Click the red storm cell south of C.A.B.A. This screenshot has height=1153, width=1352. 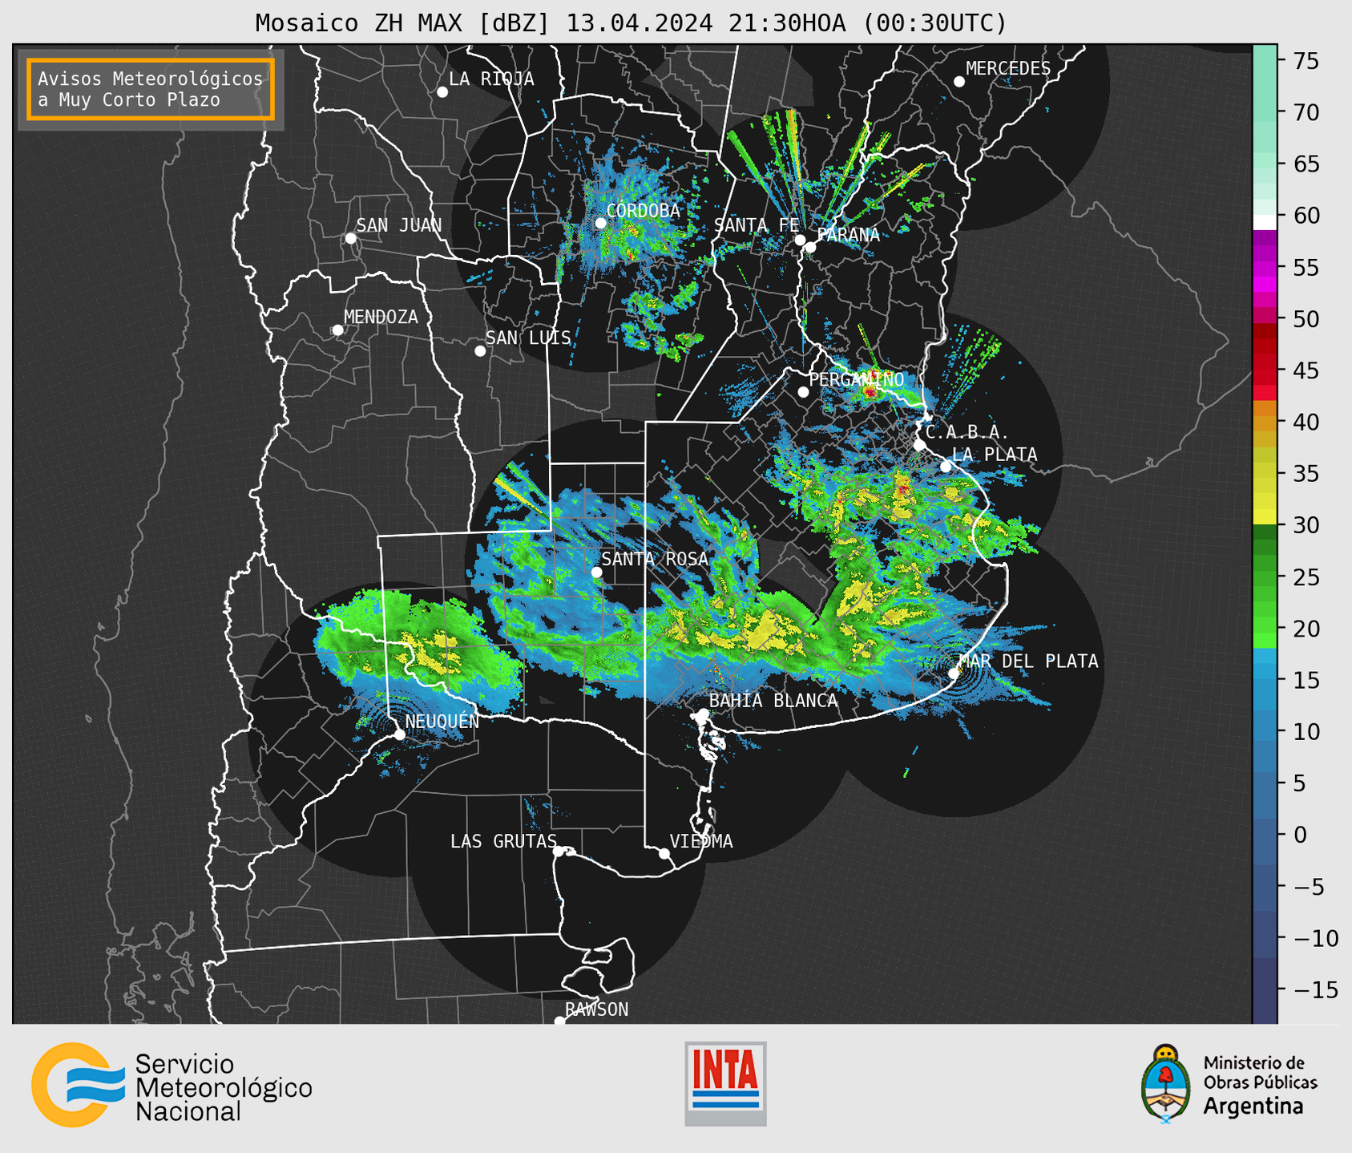(x=903, y=487)
